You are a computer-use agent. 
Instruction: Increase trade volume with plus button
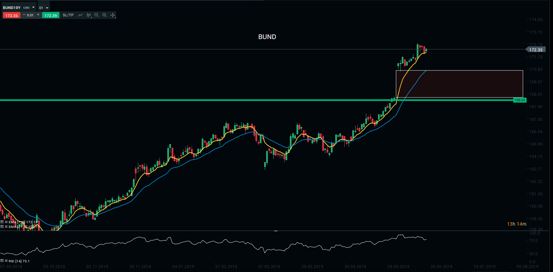38,15
